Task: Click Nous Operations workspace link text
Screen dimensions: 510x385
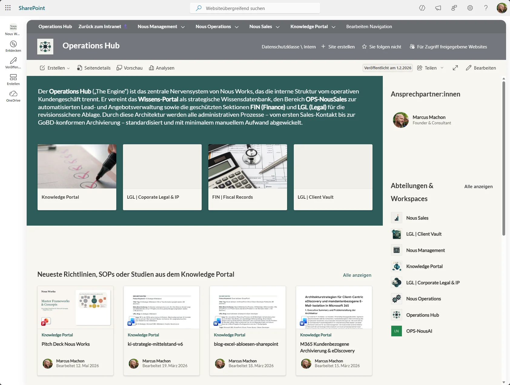Action: tap(423, 299)
